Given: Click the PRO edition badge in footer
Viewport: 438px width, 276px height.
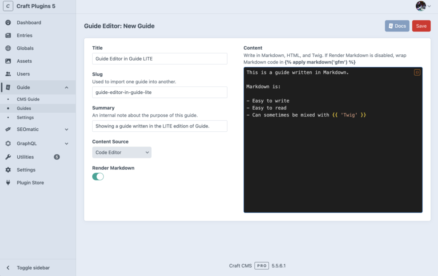Looking at the screenshot, I should [x=262, y=265].
